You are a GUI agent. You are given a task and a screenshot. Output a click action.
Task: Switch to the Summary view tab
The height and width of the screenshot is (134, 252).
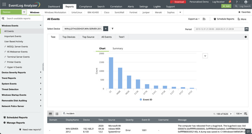point(118,48)
